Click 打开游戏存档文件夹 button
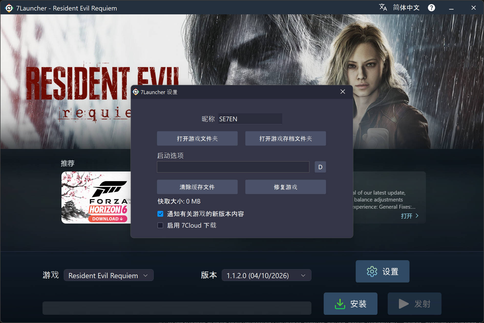 [286, 138]
